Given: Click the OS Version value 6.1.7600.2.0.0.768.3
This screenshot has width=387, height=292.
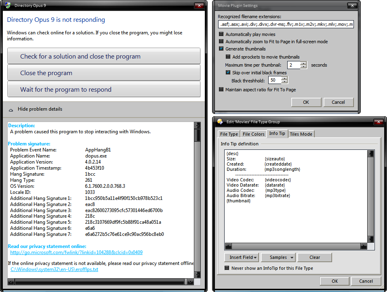Looking at the screenshot, I should pos(105,186).
